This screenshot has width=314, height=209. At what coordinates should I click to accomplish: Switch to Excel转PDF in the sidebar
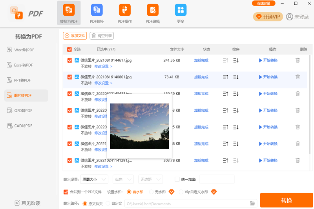pyautogui.click(x=24, y=65)
